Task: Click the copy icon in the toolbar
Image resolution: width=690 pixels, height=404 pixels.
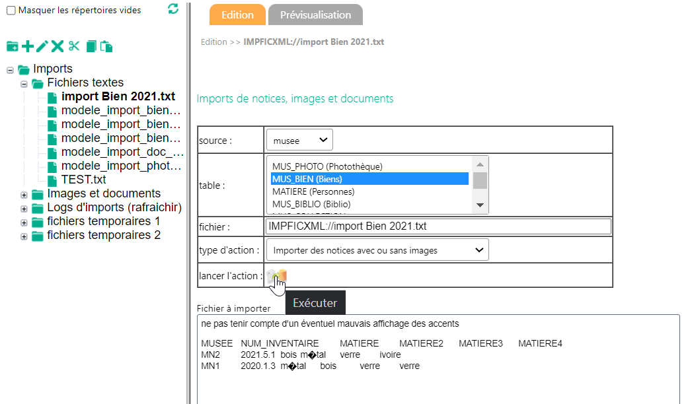Action: 91,46
